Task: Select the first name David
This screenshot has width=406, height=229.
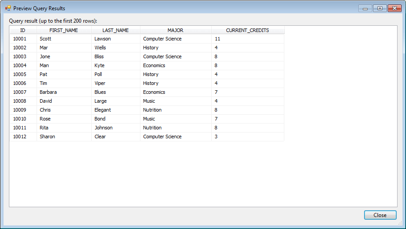Action: pyautogui.click(x=64, y=101)
